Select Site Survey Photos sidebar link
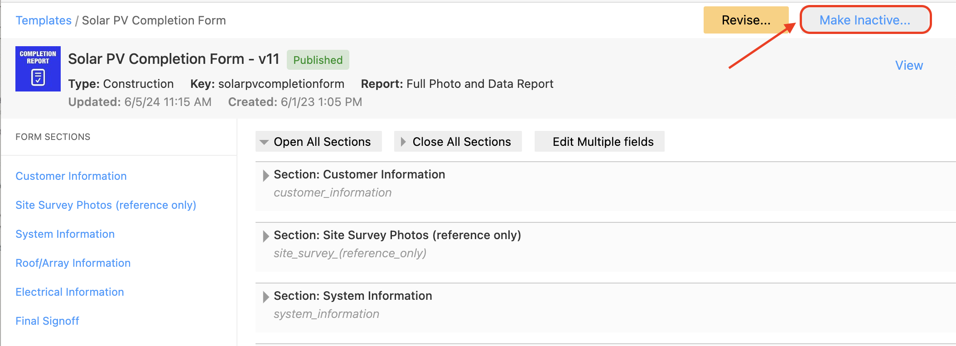This screenshot has height=346, width=956. pyautogui.click(x=106, y=205)
